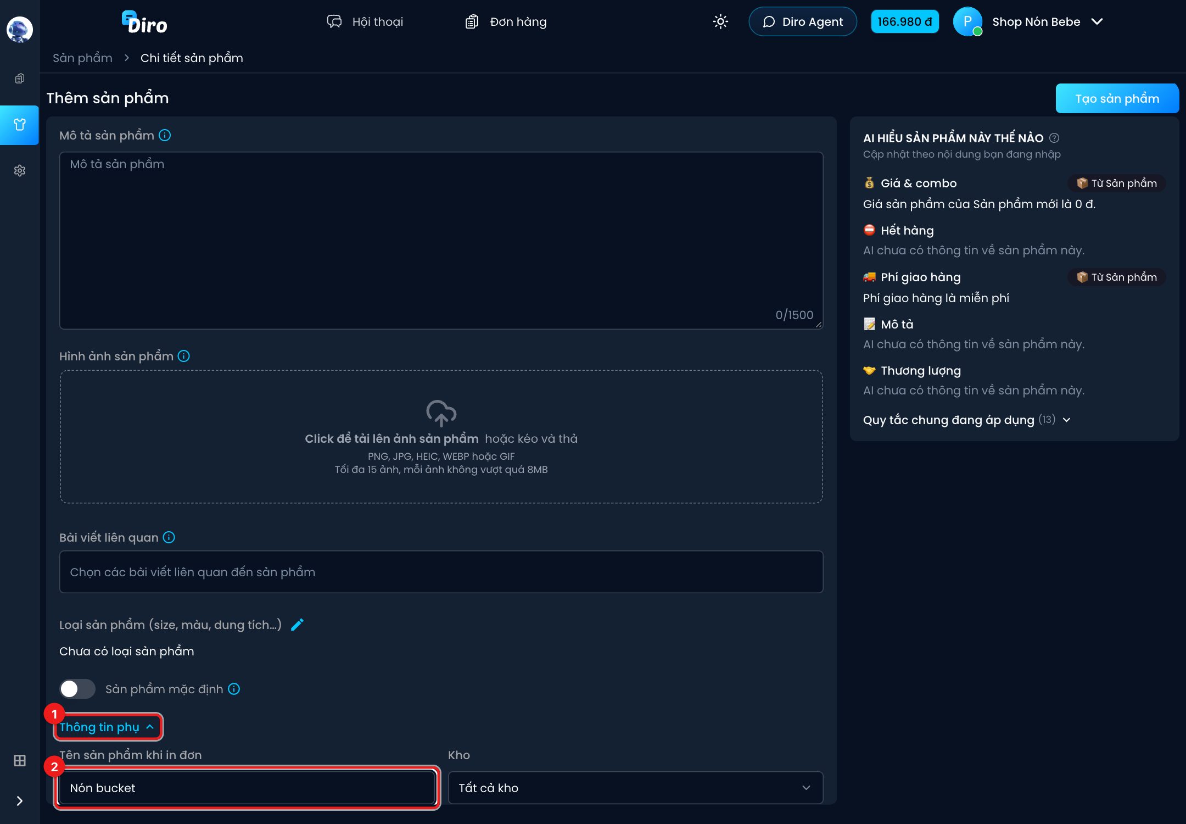Click the cloud upload icon
This screenshot has height=824, width=1186.
(441, 413)
